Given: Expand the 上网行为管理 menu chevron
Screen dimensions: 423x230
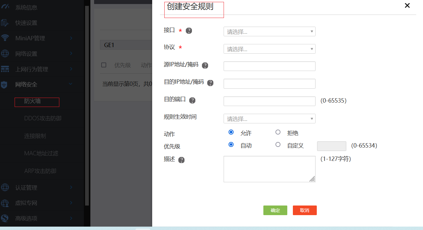Looking at the screenshot, I should click(71, 69).
